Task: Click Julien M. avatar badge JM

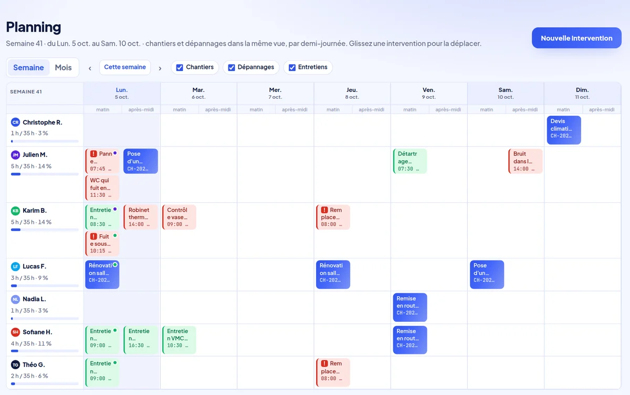Action: (15, 155)
